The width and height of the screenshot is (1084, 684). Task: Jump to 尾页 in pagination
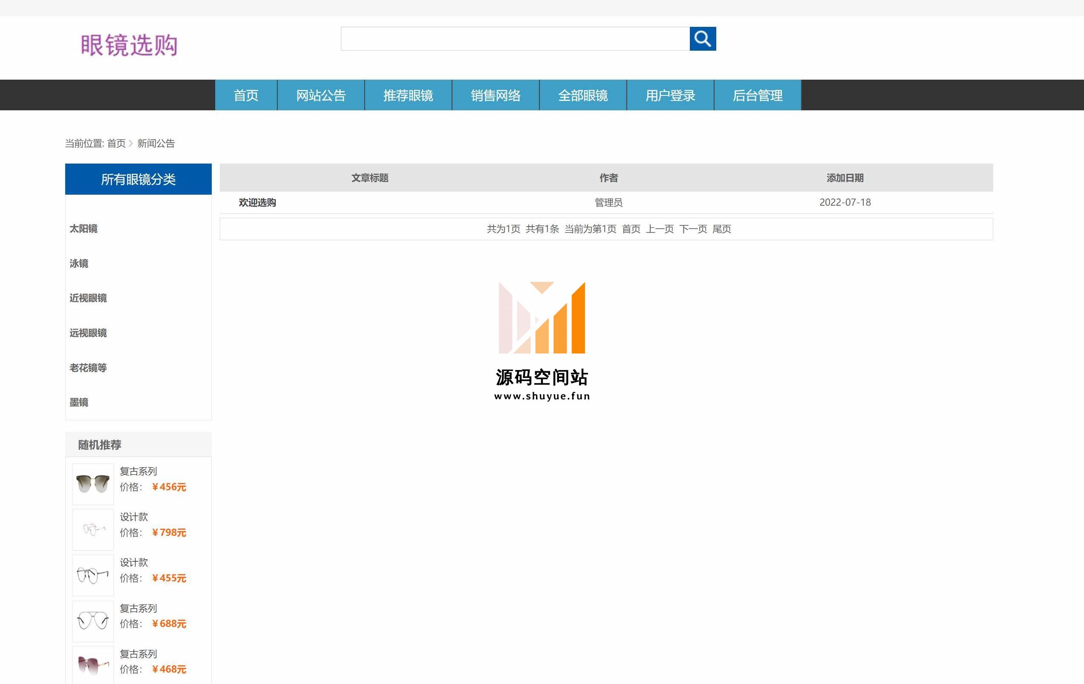pyautogui.click(x=722, y=229)
